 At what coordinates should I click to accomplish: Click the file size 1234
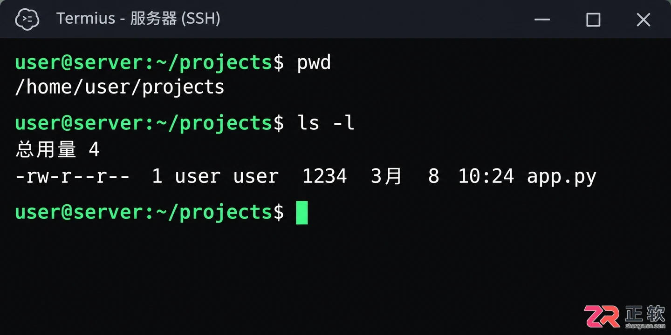(x=325, y=176)
